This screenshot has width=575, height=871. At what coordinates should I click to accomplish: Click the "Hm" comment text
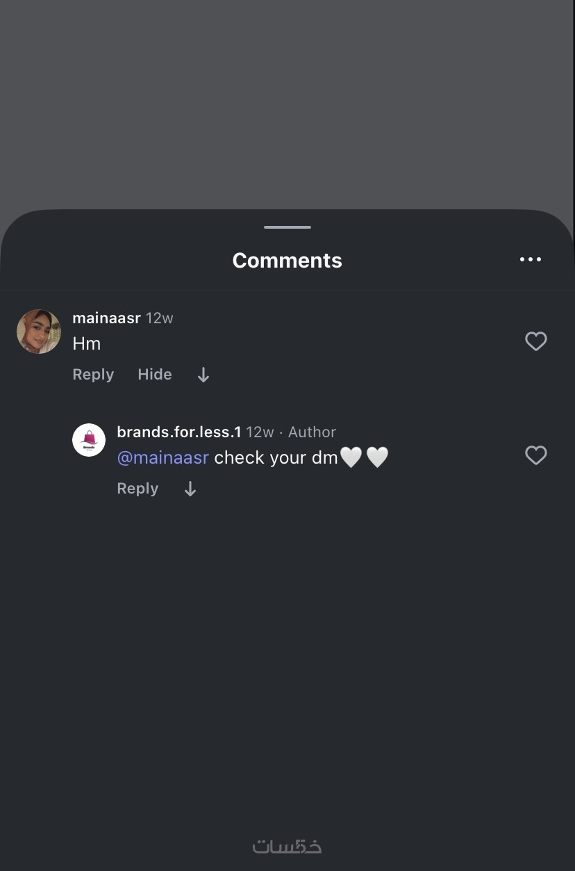[87, 343]
